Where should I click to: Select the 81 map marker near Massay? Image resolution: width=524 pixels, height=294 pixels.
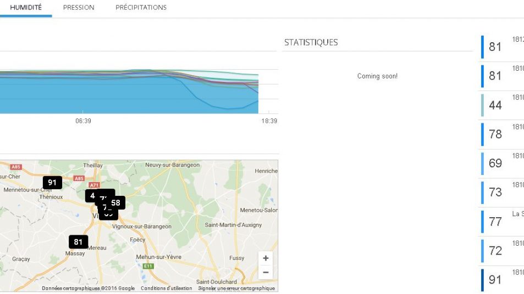[78, 242]
